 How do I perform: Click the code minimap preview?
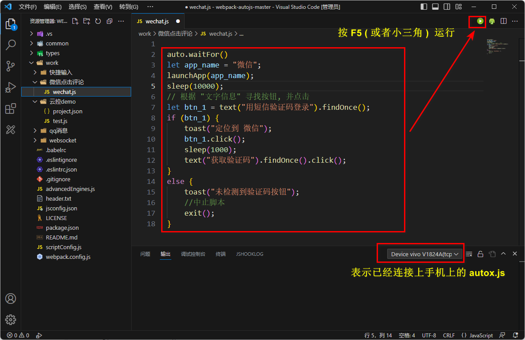(498, 46)
